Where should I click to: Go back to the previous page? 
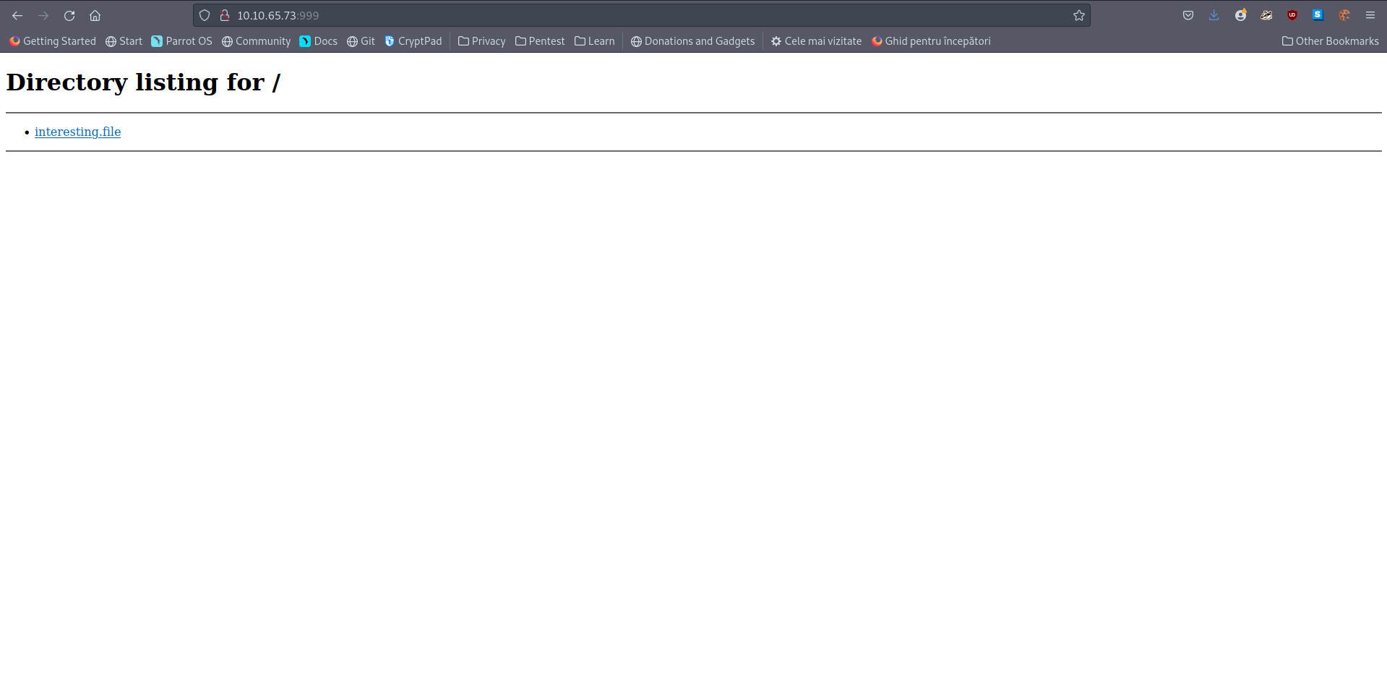(x=17, y=15)
